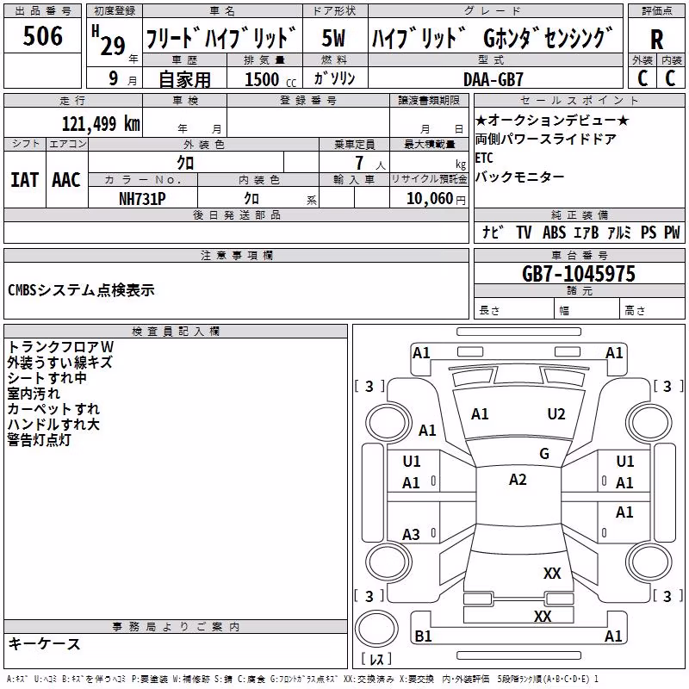Image resolution: width=689 pixels, height=689 pixels.
Task: Click the overall evaluation score R
Action: click(x=656, y=40)
